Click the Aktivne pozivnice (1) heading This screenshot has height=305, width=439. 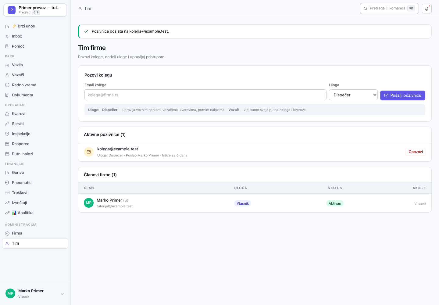click(x=105, y=135)
